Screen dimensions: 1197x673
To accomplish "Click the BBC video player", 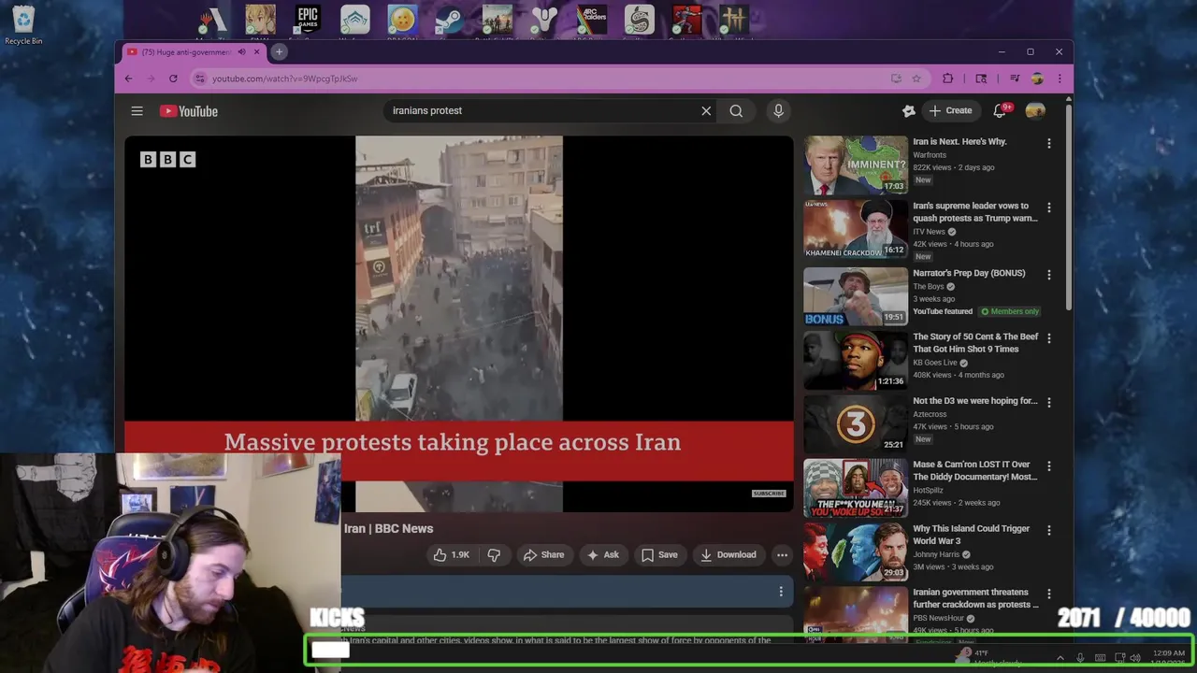I will click(459, 323).
